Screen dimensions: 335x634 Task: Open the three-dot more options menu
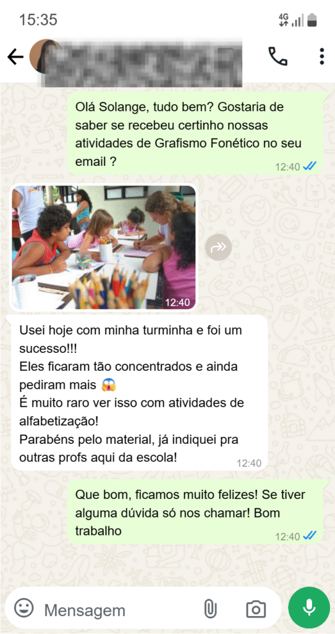(321, 56)
